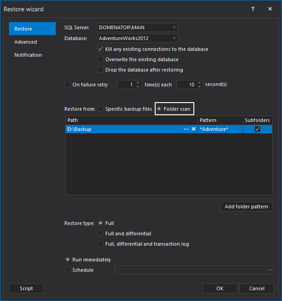The width and height of the screenshot is (282, 301).
Task: Enable the On failure retry option
Action: (x=68, y=84)
